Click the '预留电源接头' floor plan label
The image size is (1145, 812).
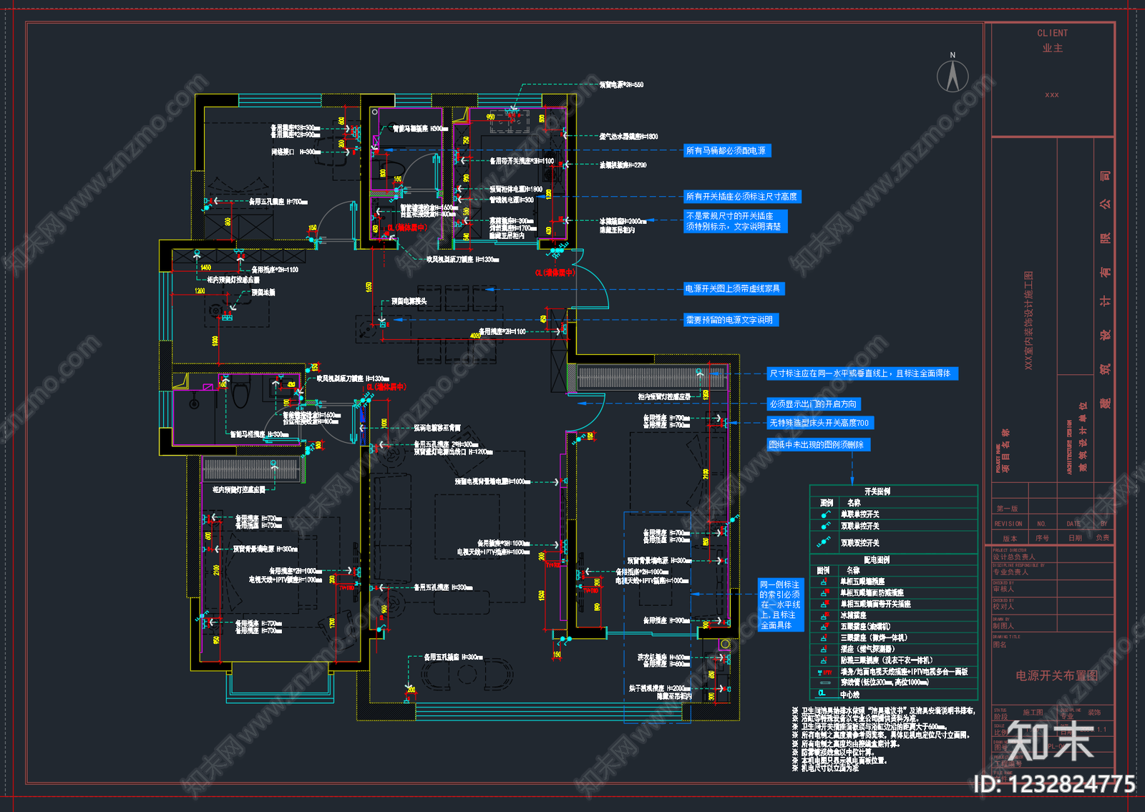(409, 301)
